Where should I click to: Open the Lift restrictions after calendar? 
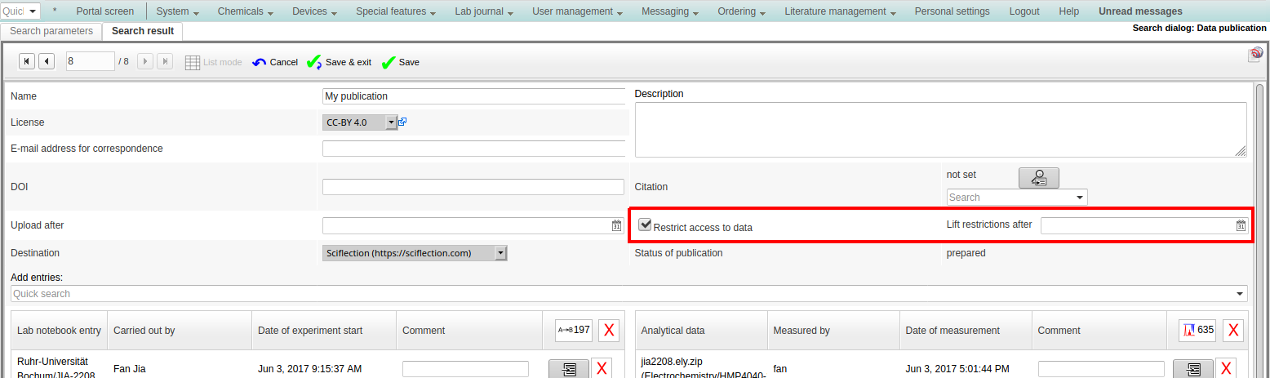click(x=1241, y=225)
